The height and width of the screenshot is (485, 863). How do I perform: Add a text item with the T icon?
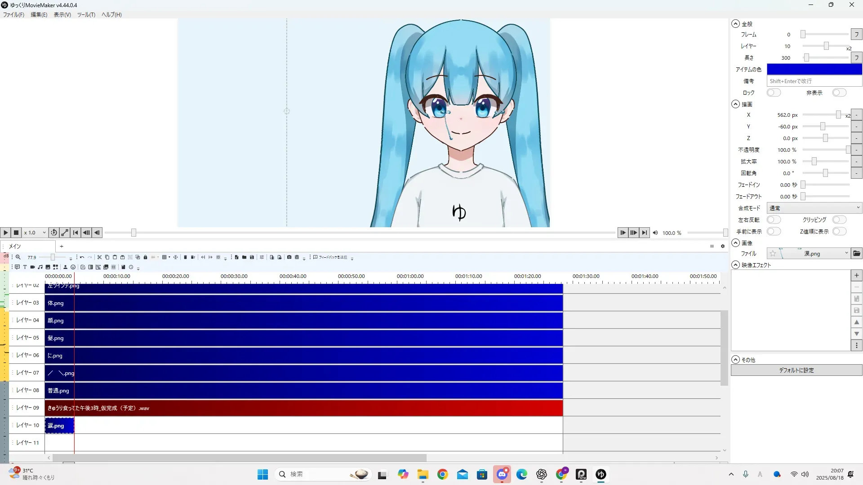(x=25, y=267)
